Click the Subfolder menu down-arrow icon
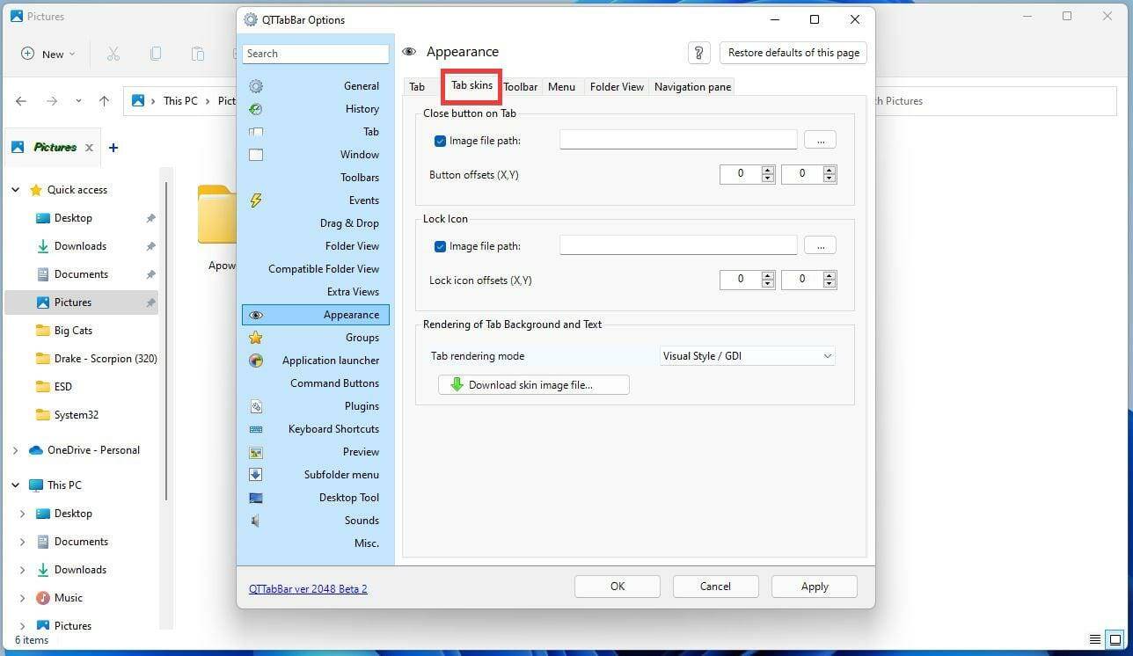 point(256,475)
